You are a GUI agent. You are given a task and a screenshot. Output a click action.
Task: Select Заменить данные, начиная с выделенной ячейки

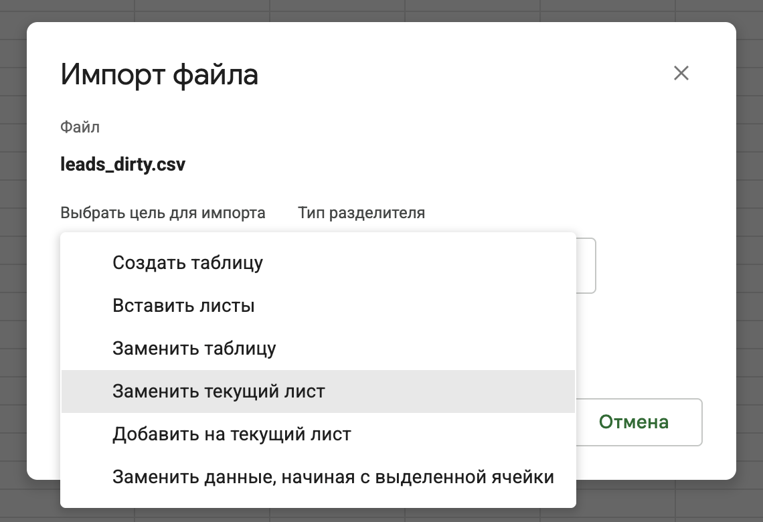(x=318, y=476)
